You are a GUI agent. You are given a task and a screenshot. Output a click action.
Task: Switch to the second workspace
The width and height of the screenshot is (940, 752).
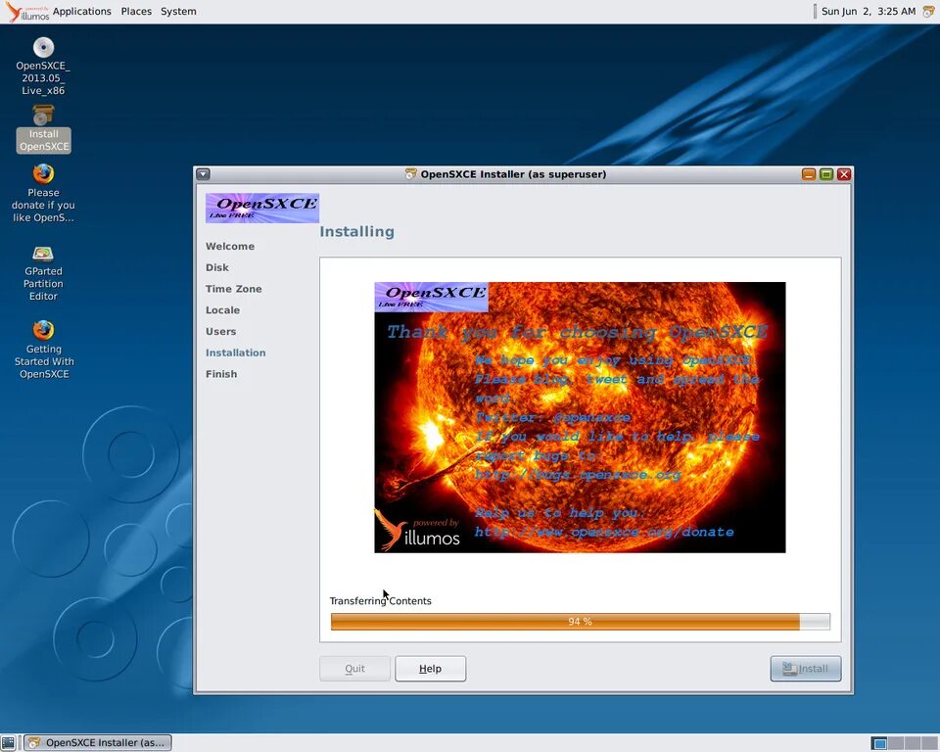(896, 743)
